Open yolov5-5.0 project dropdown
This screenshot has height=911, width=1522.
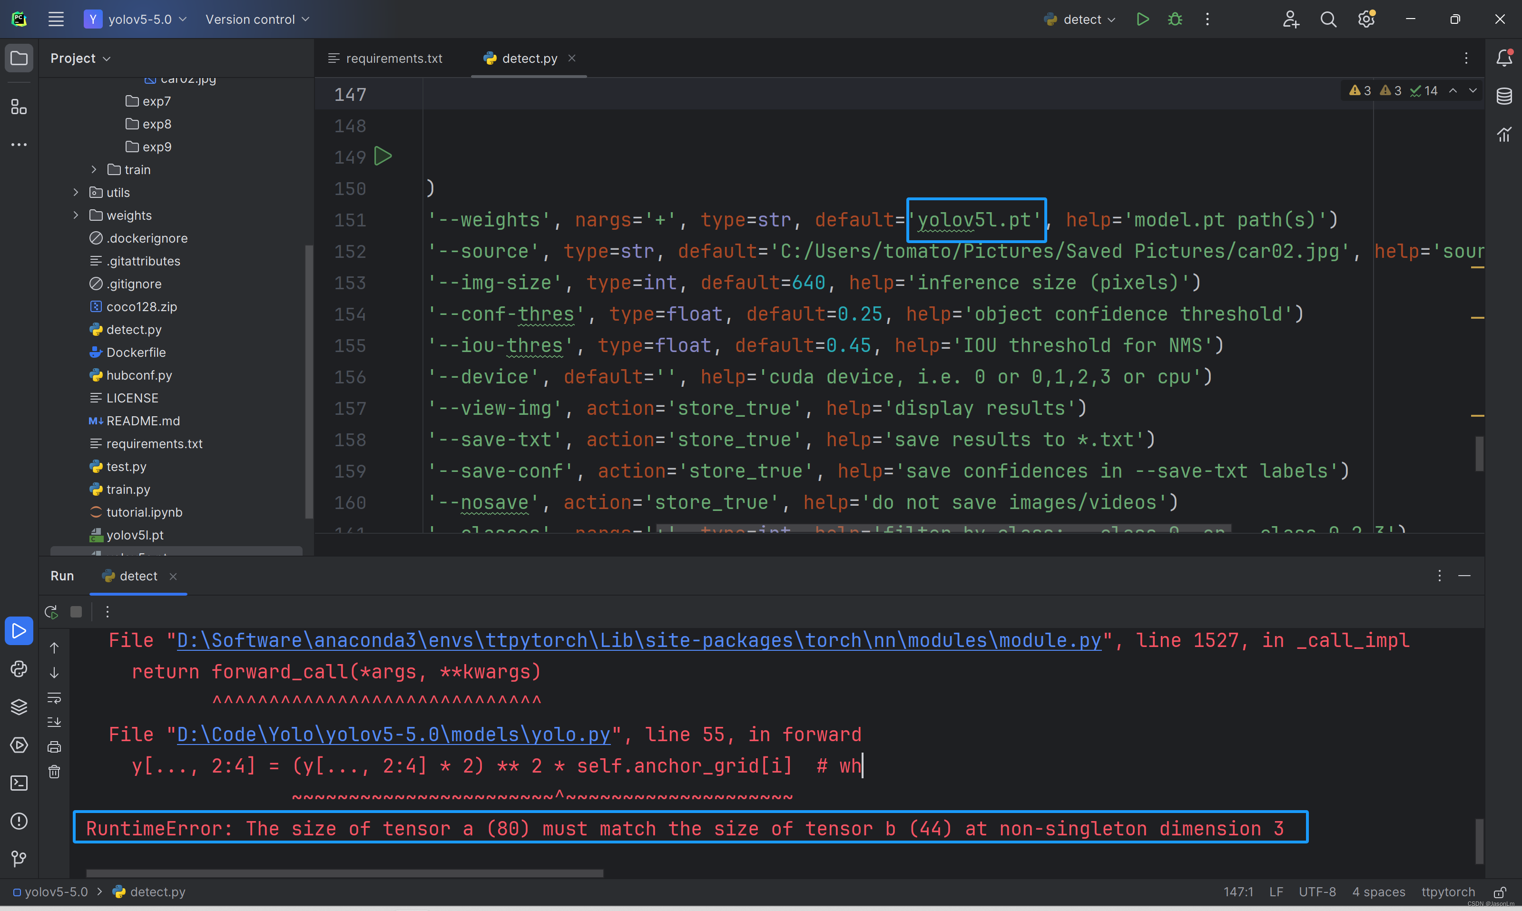pos(136,19)
